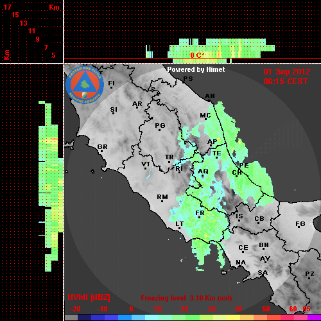This screenshot has height=321, width=321.
Task: Click the 'CH' city label on map
Action: (x=237, y=173)
